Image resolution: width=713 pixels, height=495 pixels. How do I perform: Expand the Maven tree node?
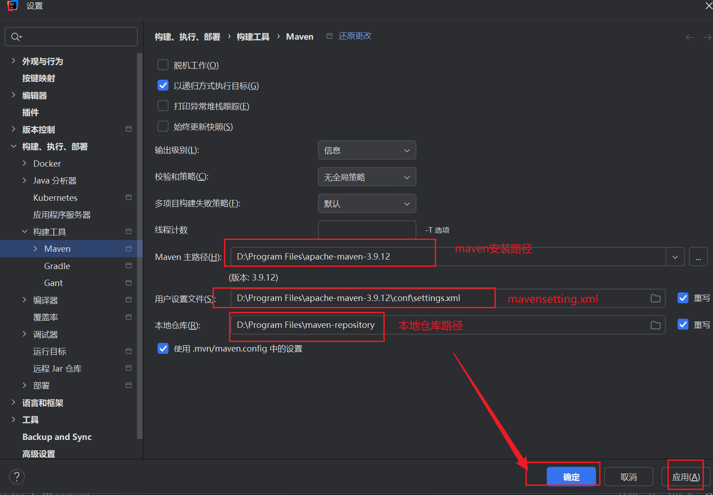click(x=36, y=249)
